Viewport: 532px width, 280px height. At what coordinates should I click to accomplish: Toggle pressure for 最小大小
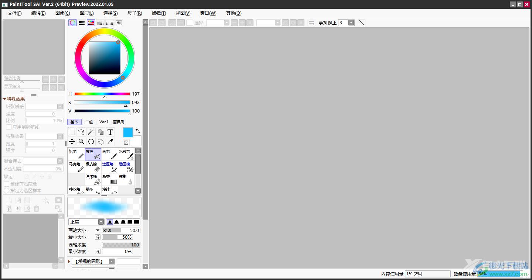[x=98, y=237]
